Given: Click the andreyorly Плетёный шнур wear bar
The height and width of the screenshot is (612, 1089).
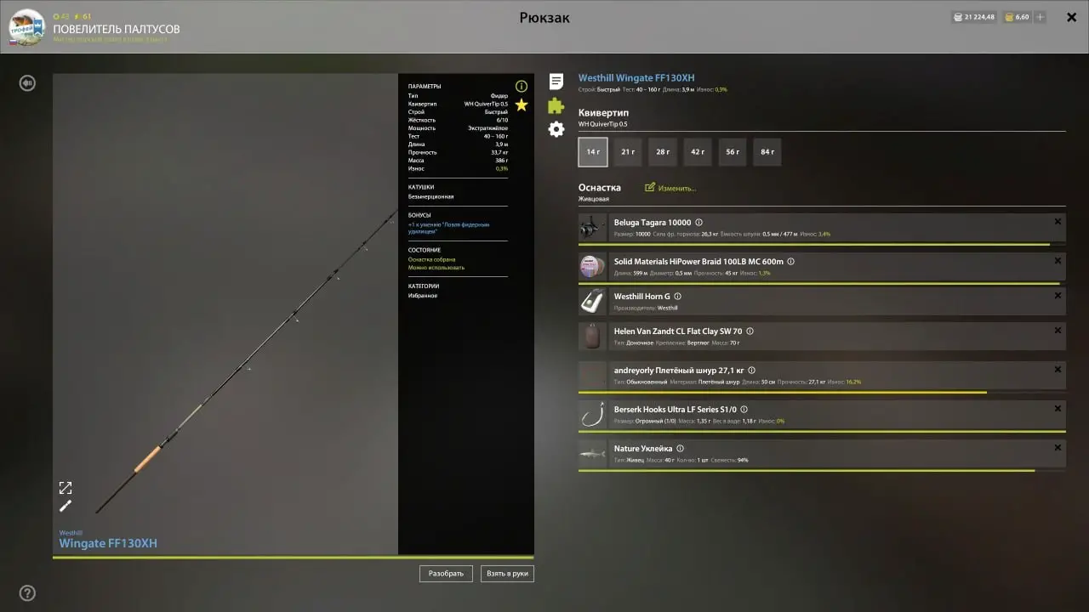Looking at the screenshot, I should click(x=822, y=393).
